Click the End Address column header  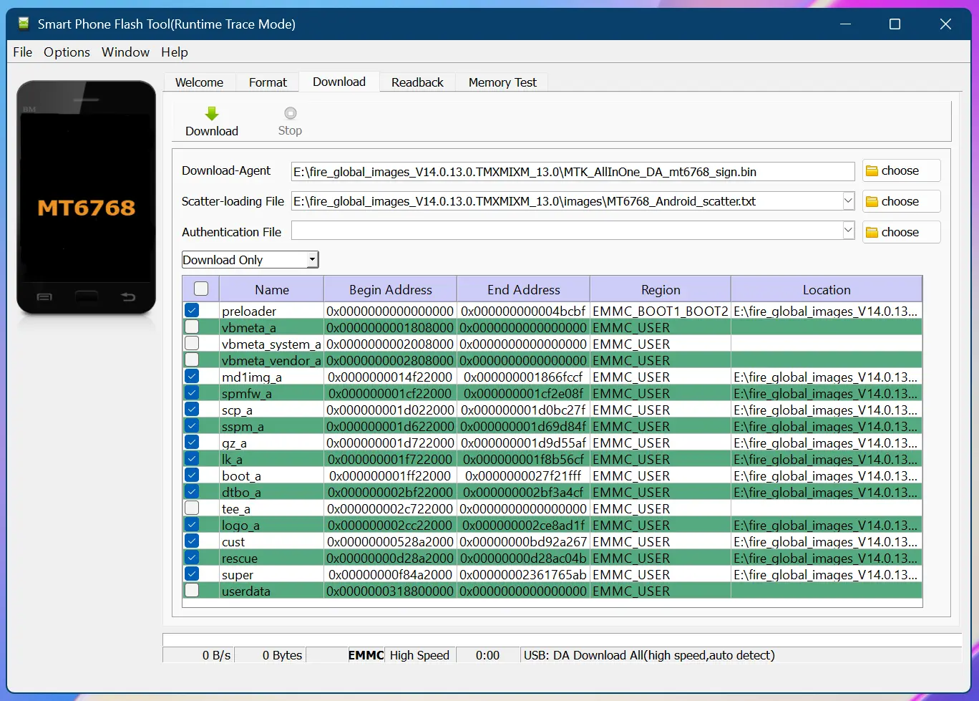tap(524, 289)
